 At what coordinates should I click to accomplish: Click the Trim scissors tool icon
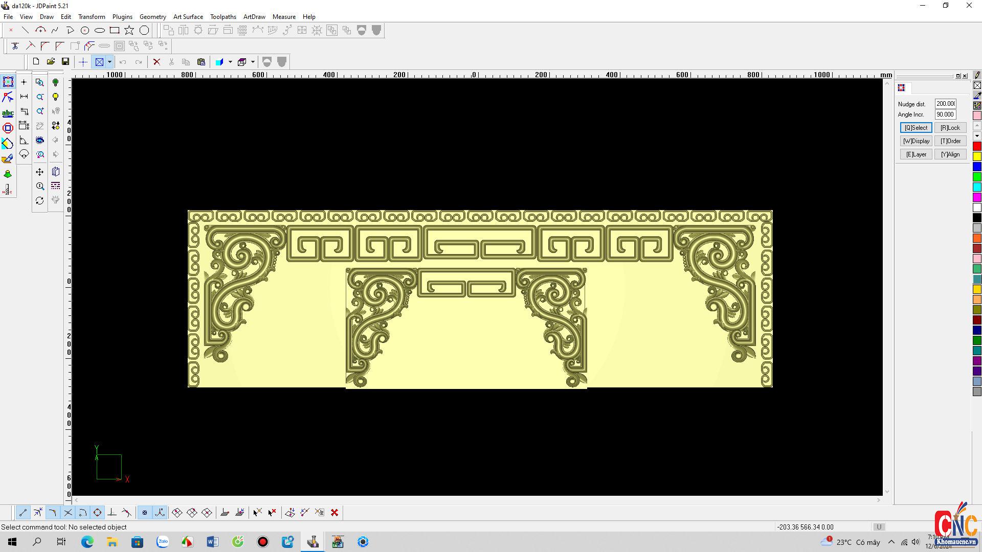click(15, 45)
